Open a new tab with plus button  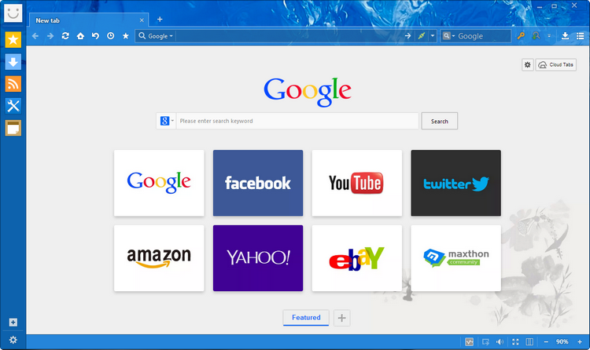(x=160, y=19)
